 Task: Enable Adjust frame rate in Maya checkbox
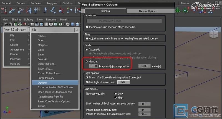[87, 38]
